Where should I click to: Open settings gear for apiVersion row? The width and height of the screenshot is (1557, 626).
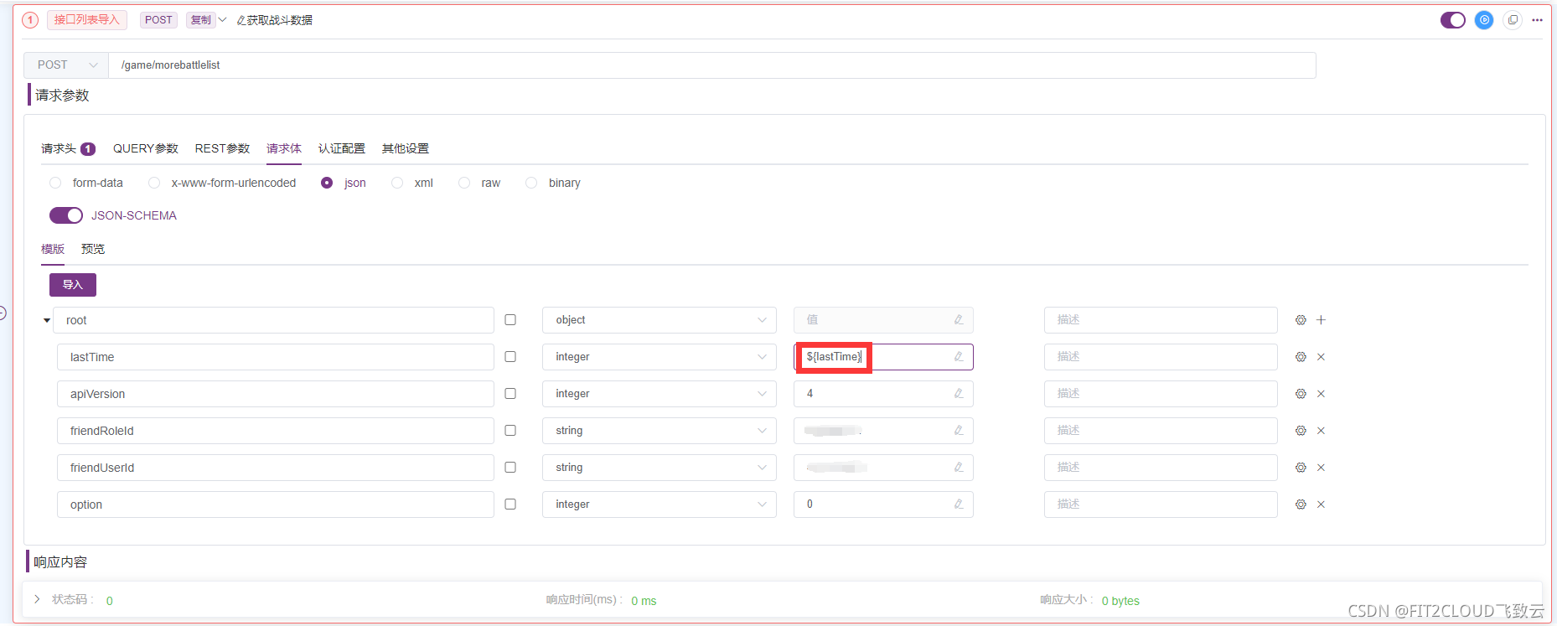point(1301,394)
